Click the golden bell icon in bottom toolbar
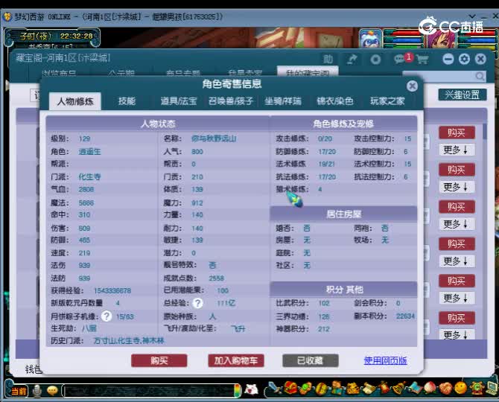 point(398,388)
